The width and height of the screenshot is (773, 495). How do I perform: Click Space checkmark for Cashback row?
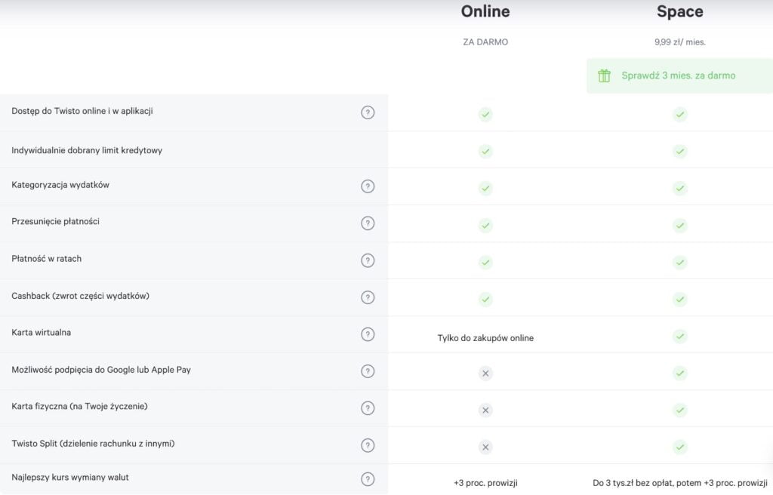pos(680,300)
